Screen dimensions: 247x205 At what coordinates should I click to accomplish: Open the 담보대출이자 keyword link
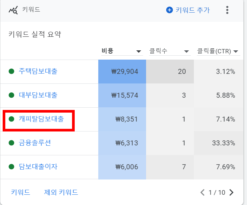[x=38, y=167]
